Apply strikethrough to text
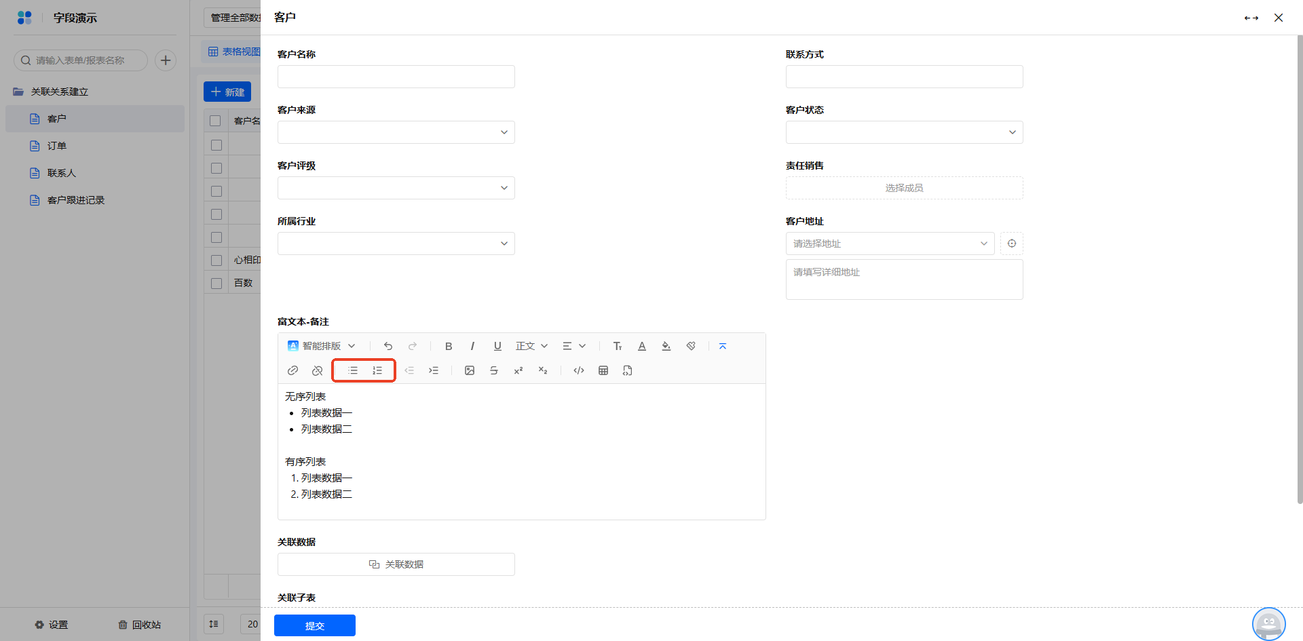The width and height of the screenshot is (1303, 641). 494,370
